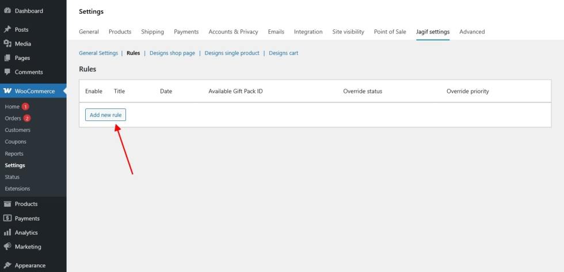Click the Pages icon in sidebar
Viewport: 564px width, 272px height.
coord(7,58)
